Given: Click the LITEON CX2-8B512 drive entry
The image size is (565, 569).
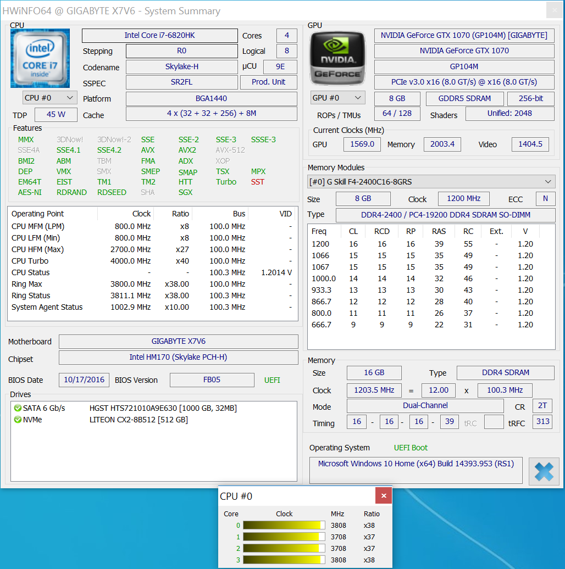Looking at the screenshot, I should [x=139, y=420].
